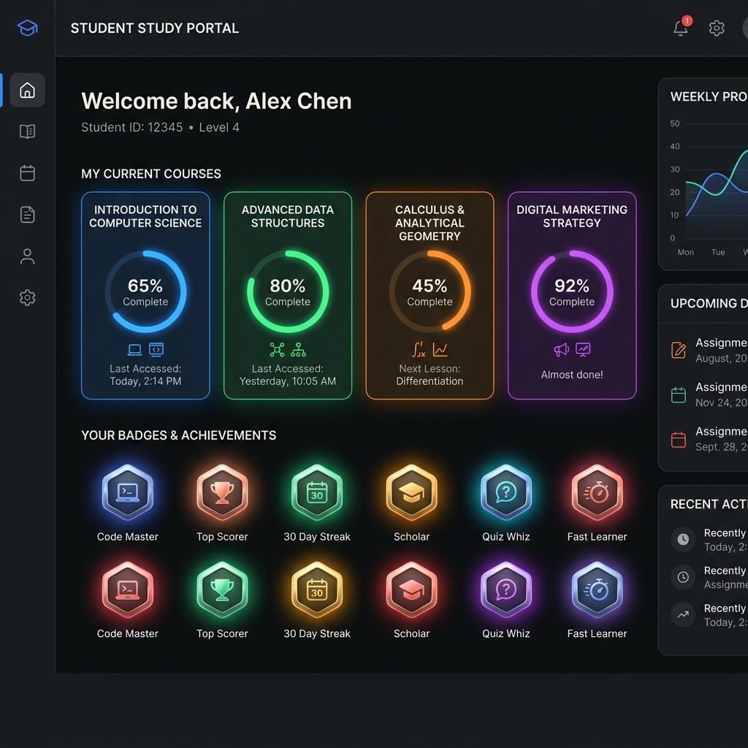Open settings gear in top header

click(717, 28)
